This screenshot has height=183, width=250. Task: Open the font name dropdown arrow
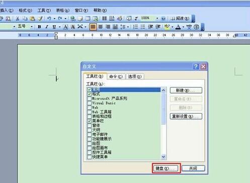pyautogui.click(x=14, y=27)
